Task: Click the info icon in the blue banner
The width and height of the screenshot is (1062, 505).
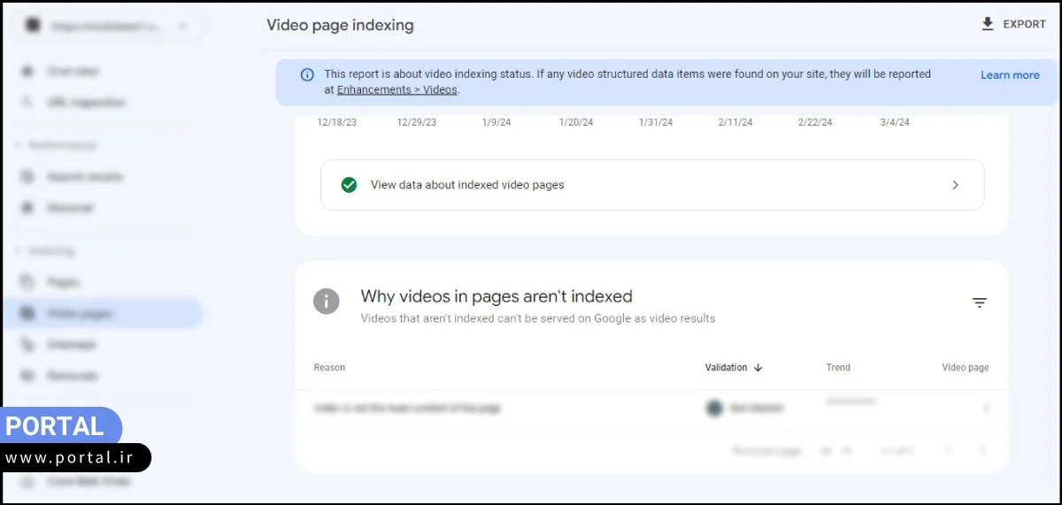Action: pyautogui.click(x=307, y=75)
